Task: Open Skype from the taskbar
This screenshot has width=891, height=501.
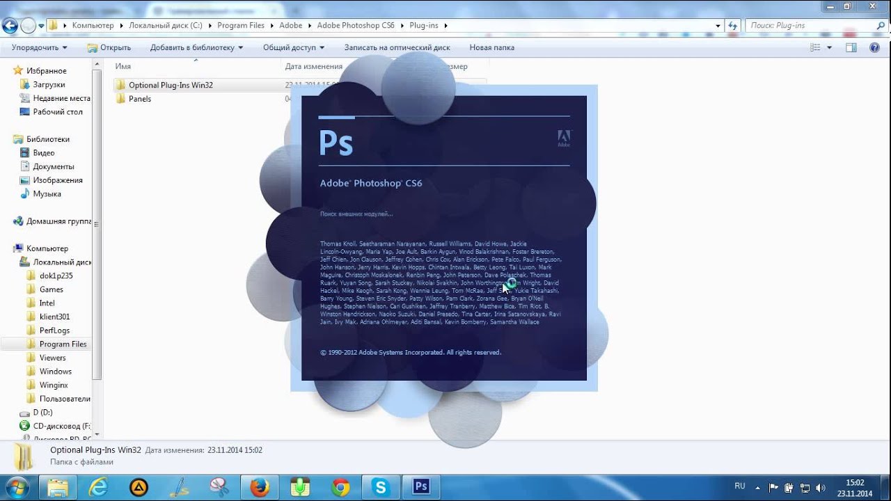Action: (x=381, y=487)
